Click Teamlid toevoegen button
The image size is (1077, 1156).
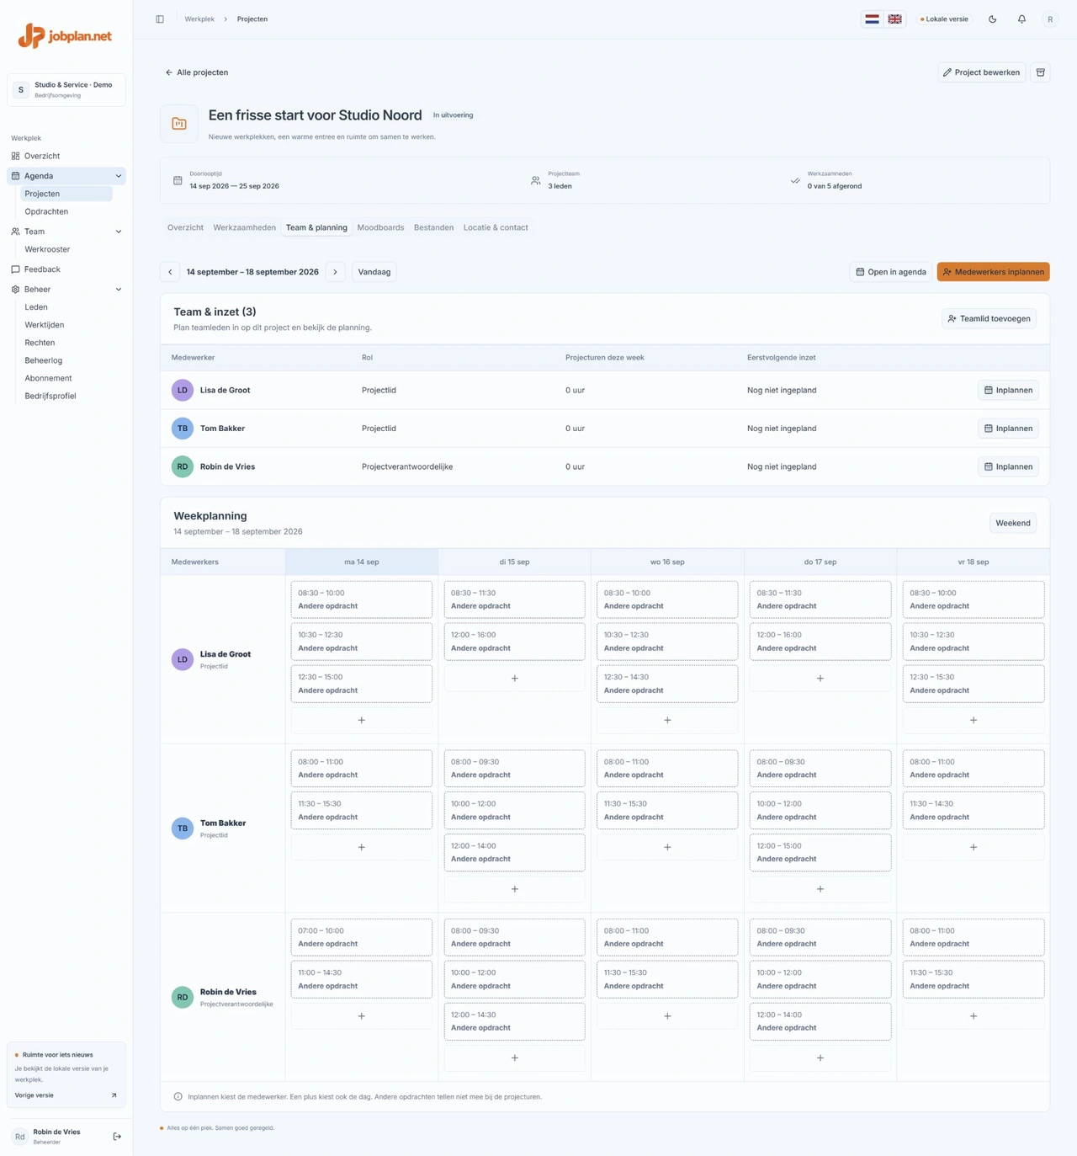(989, 318)
